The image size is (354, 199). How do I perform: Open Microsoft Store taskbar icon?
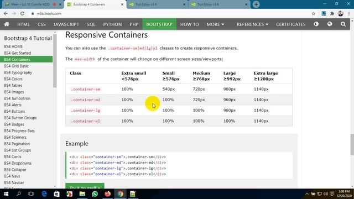click(56, 194)
